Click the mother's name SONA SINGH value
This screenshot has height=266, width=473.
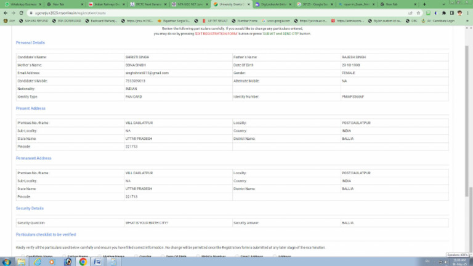(x=135, y=65)
